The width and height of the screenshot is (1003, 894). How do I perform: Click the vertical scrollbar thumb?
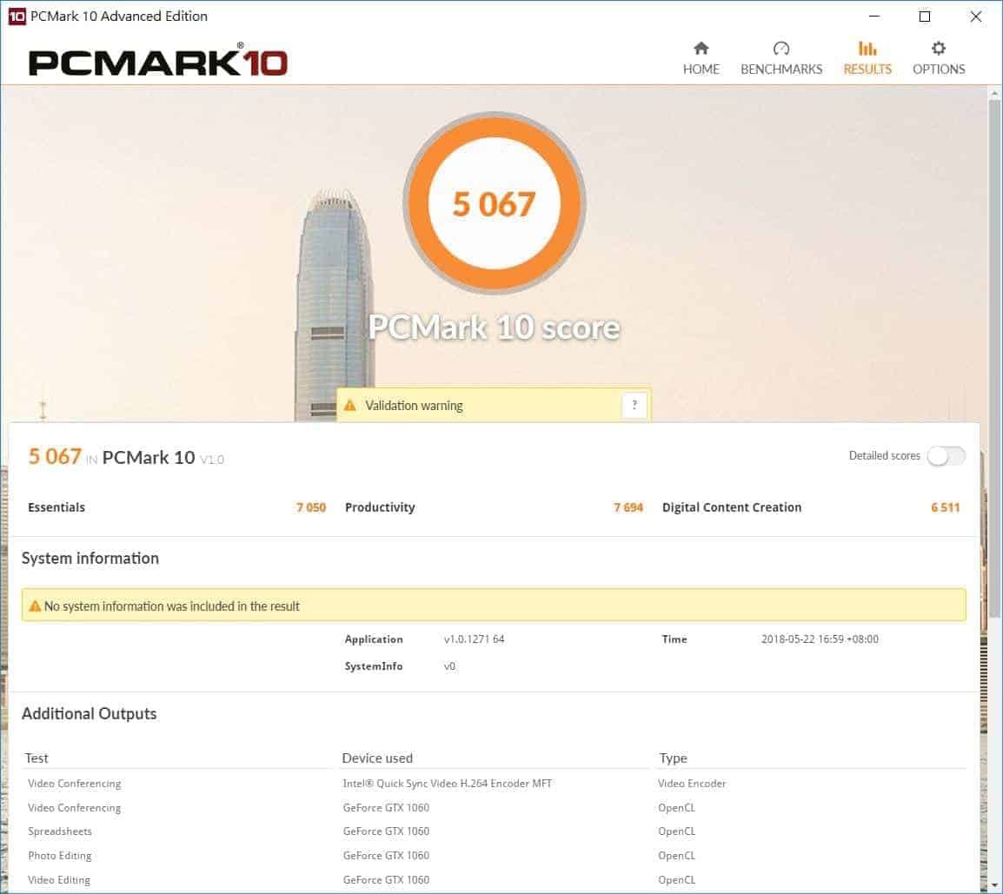(994, 358)
